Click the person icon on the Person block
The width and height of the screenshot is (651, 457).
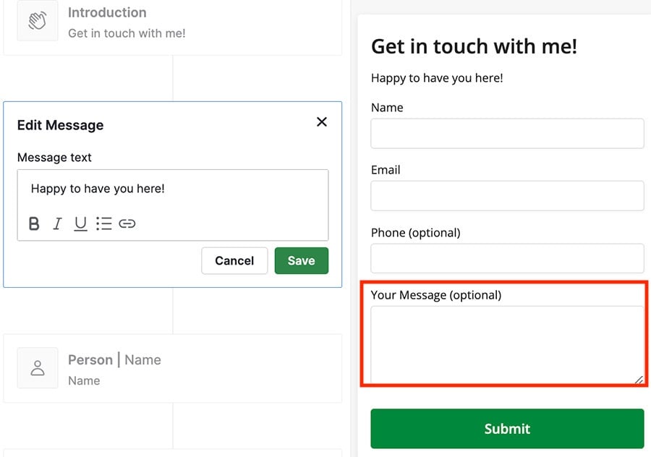pyautogui.click(x=37, y=367)
